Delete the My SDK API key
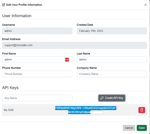 (x=142, y=110)
